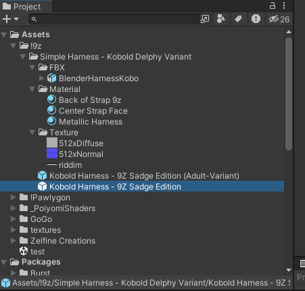Image resolution: width=305 pixels, height=291 pixels.
Task: Select Back of Strap 9z material icon
Action: [52, 99]
